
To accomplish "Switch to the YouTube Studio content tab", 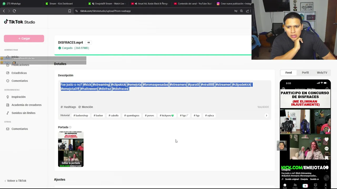I will tap(193, 4).
